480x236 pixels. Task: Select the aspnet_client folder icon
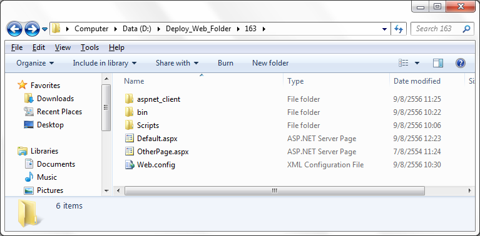130,99
